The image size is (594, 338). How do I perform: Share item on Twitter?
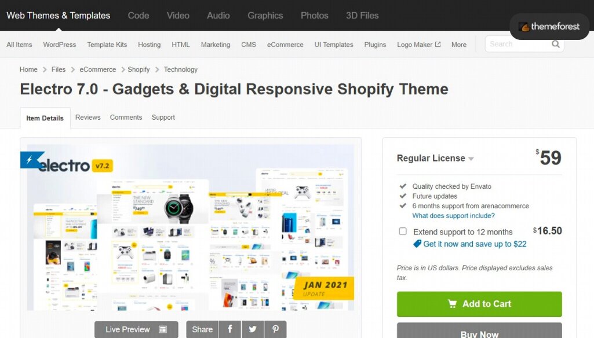(x=253, y=329)
